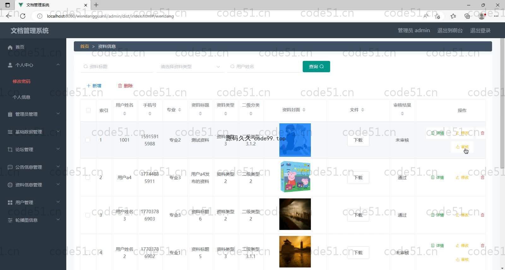Click 退出到前台 in header
This screenshot has height=270, width=505.
450,31
